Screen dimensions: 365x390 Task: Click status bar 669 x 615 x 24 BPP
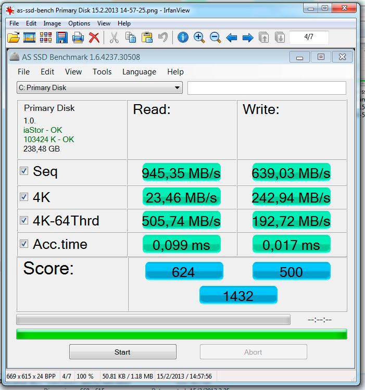(31, 376)
